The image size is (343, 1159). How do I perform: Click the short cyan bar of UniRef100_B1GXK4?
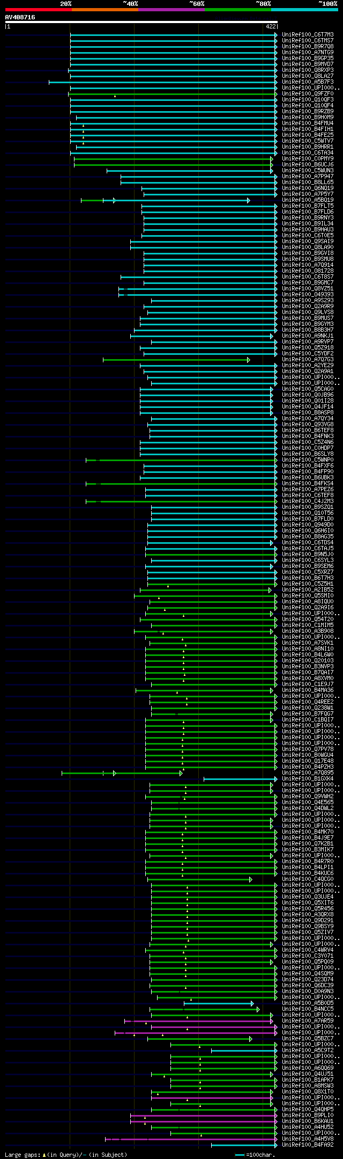click(x=241, y=779)
